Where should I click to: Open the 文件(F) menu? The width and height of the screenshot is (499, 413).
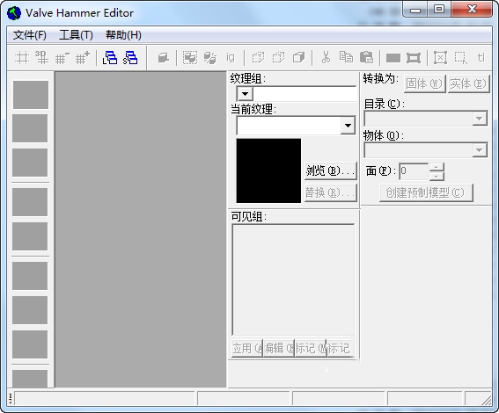pyautogui.click(x=30, y=35)
